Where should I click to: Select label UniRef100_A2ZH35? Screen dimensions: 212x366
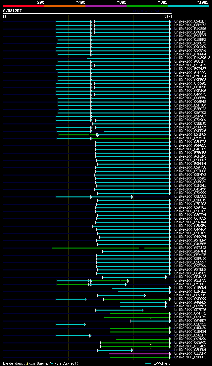(x=190, y=281)
